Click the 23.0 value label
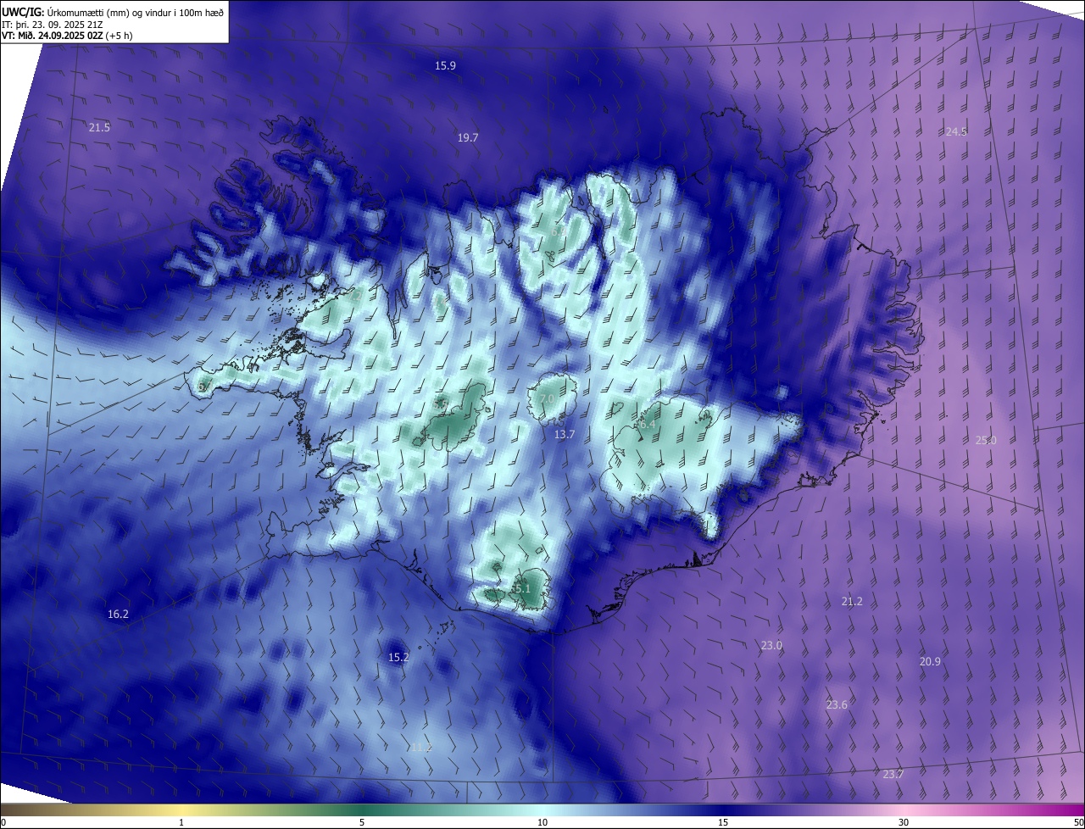This screenshot has height=829, width=1085. 771,645
